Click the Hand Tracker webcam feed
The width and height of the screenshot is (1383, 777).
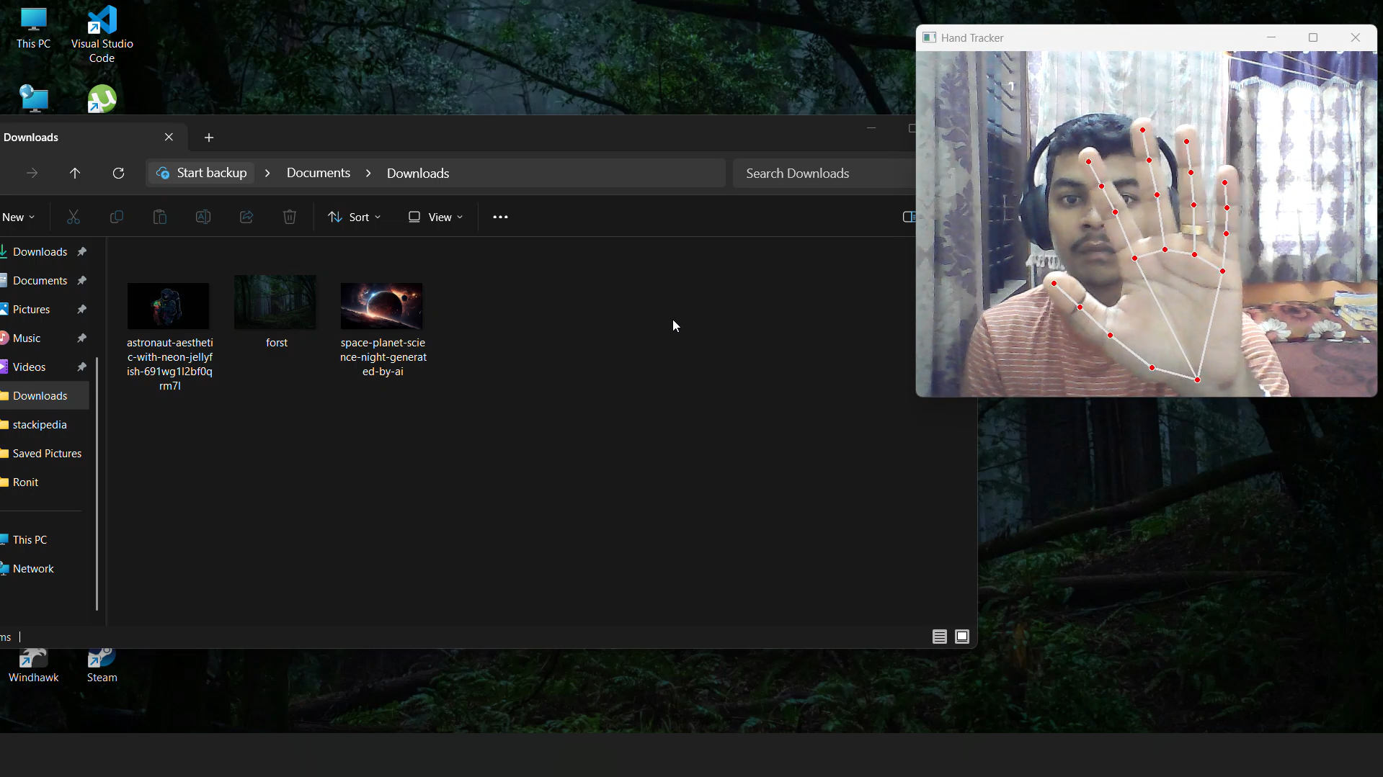(x=1146, y=223)
